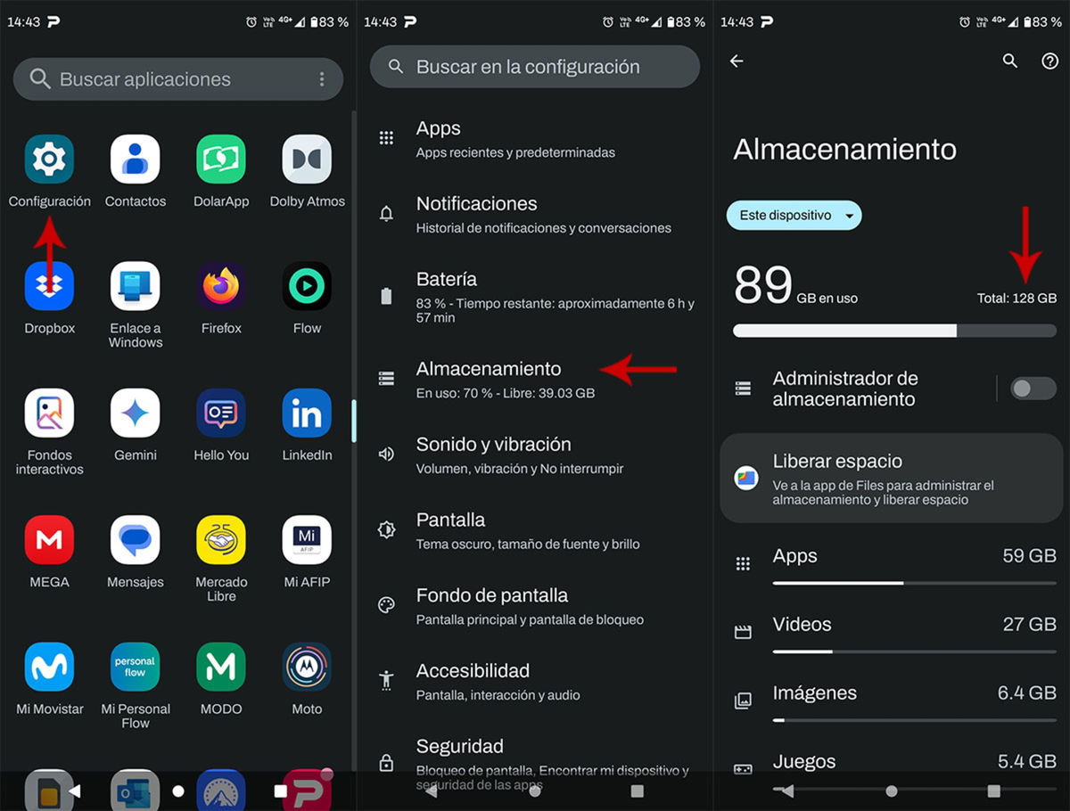
Task: Go back using the top-left arrow
Action: click(x=737, y=61)
